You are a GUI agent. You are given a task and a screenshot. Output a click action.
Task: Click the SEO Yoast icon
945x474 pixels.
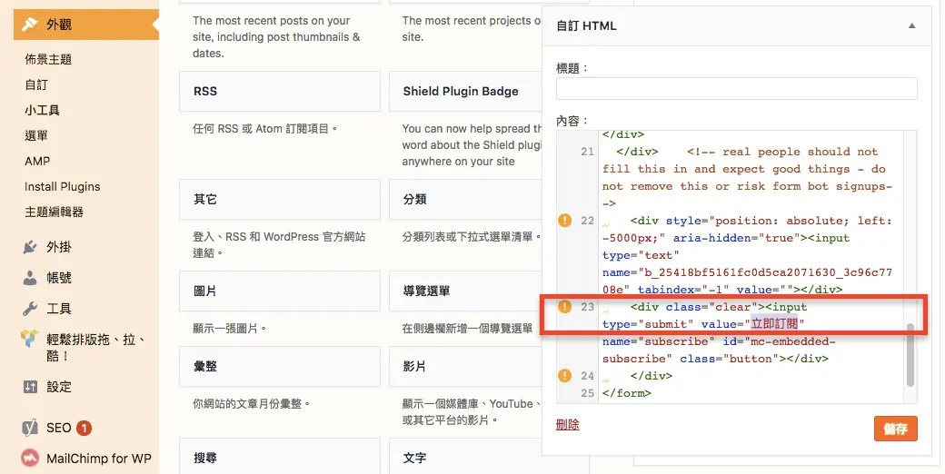coord(29,428)
